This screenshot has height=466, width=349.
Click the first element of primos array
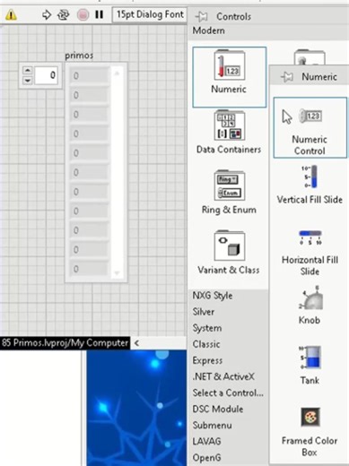(89, 76)
